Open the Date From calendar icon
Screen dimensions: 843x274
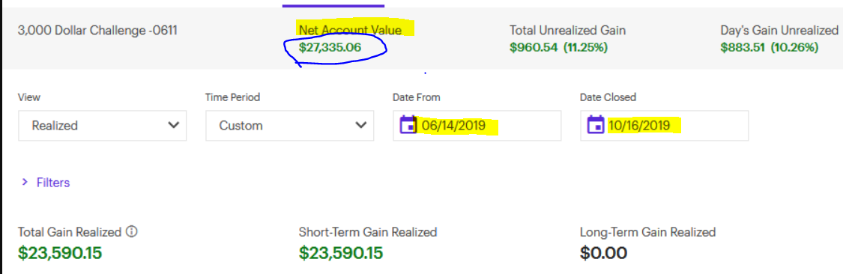408,126
